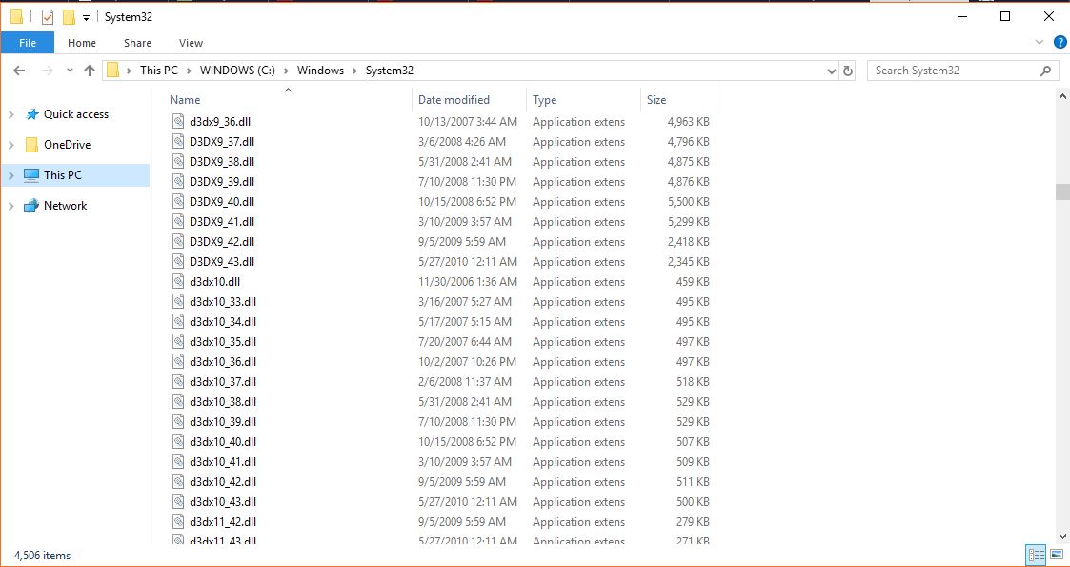Image resolution: width=1070 pixels, height=567 pixels.
Task: Click the Properties quick access toolbar icon
Action: [x=47, y=17]
